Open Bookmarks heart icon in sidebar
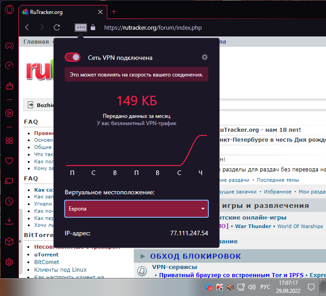This screenshot has width=326, height=296. tap(9, 161)
